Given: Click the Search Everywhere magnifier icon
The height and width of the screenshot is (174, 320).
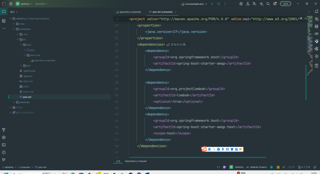Looking at the screenshot, I should 268,4.
